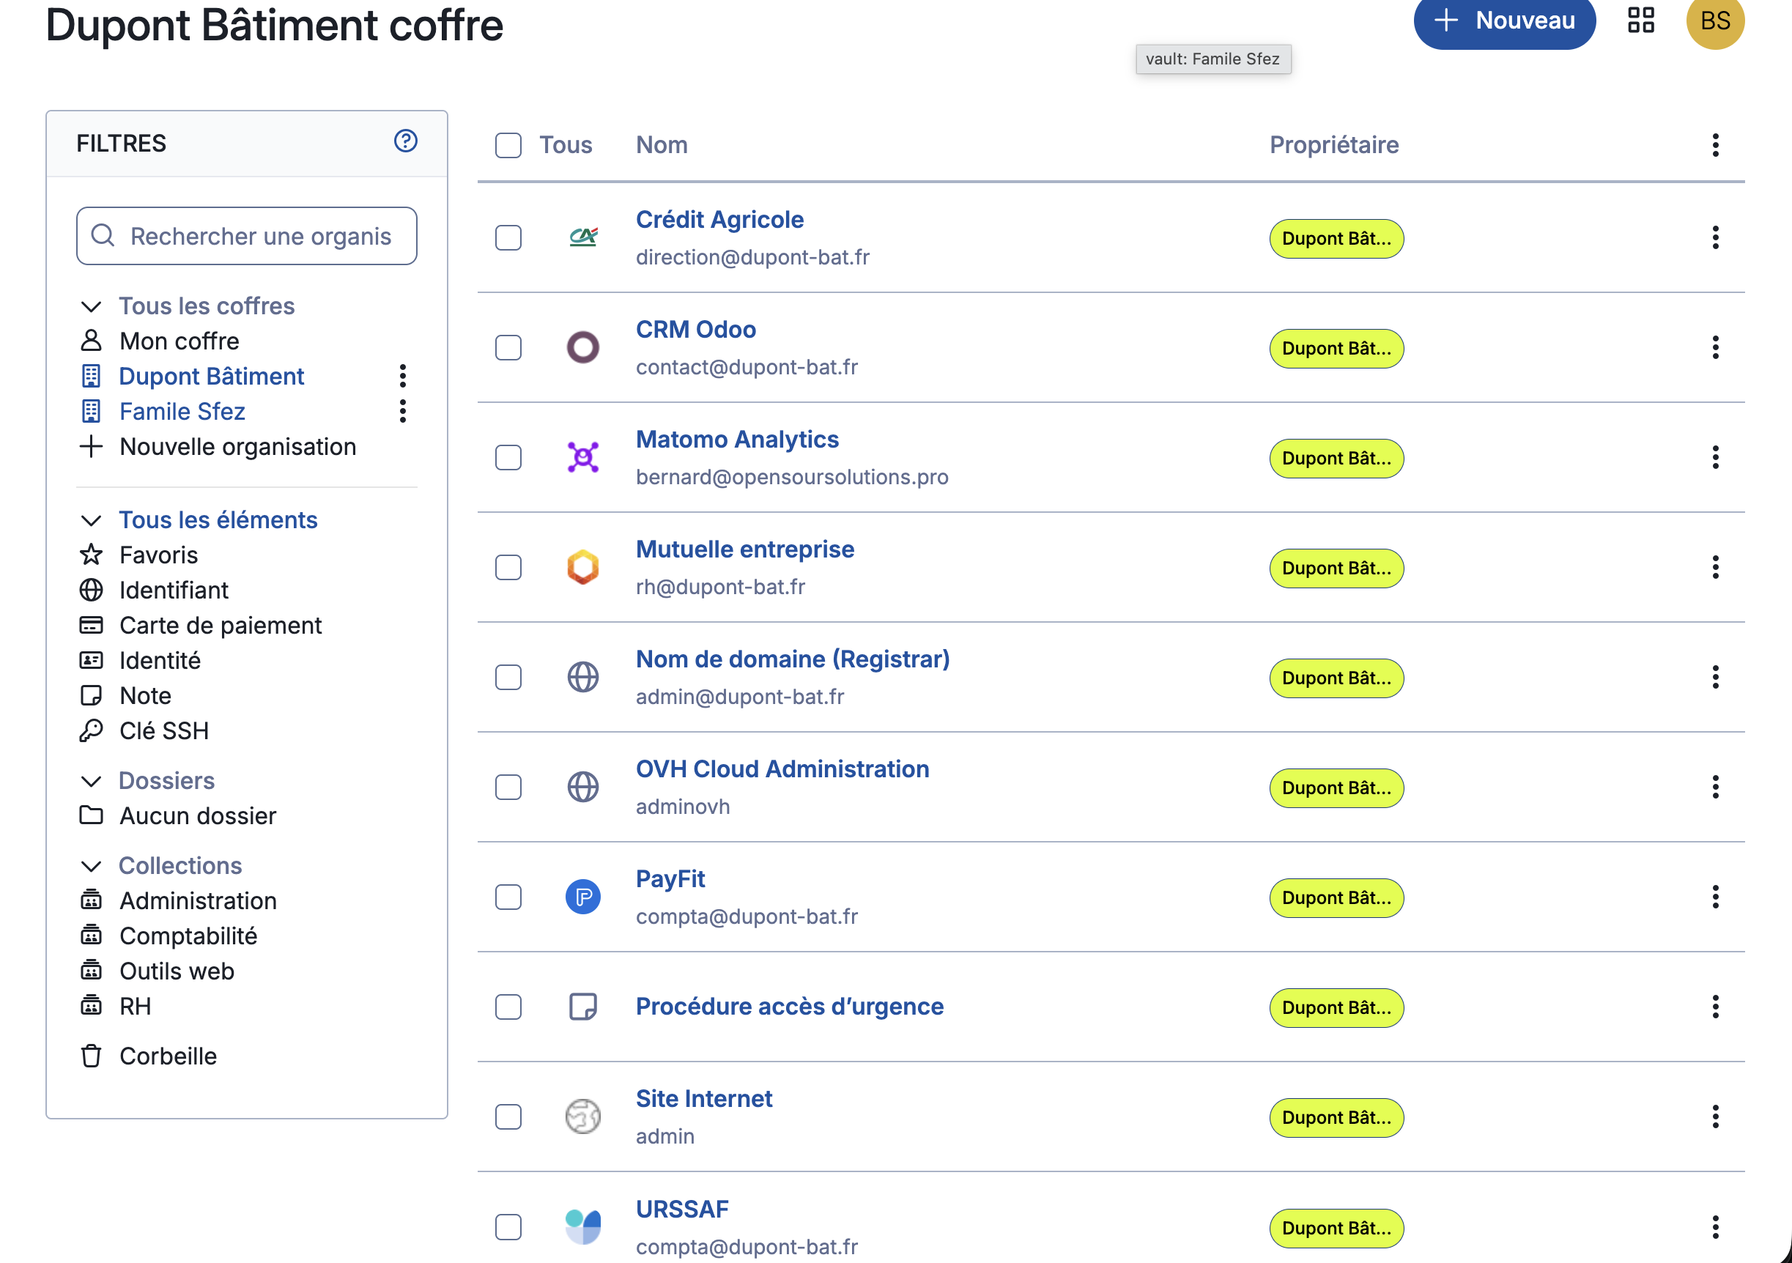Check the 'Tous' select-all checkbox

(x=508, y=145)
